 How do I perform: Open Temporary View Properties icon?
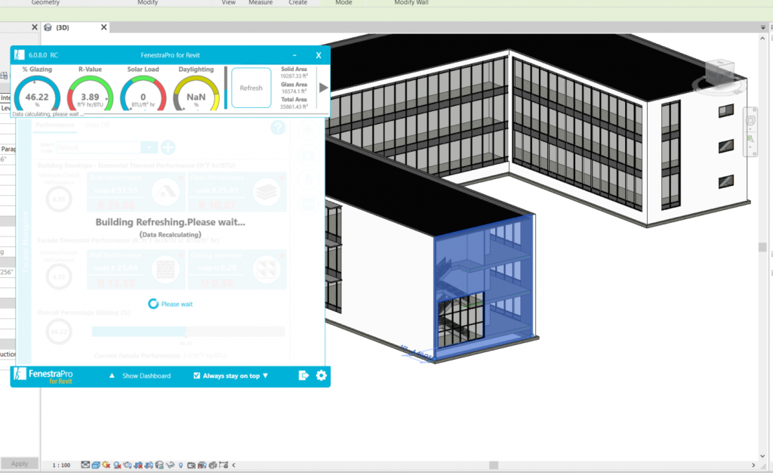point(191,465)
